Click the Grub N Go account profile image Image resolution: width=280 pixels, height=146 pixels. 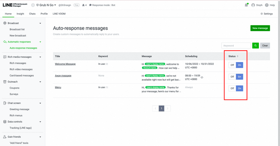point(33,5)
